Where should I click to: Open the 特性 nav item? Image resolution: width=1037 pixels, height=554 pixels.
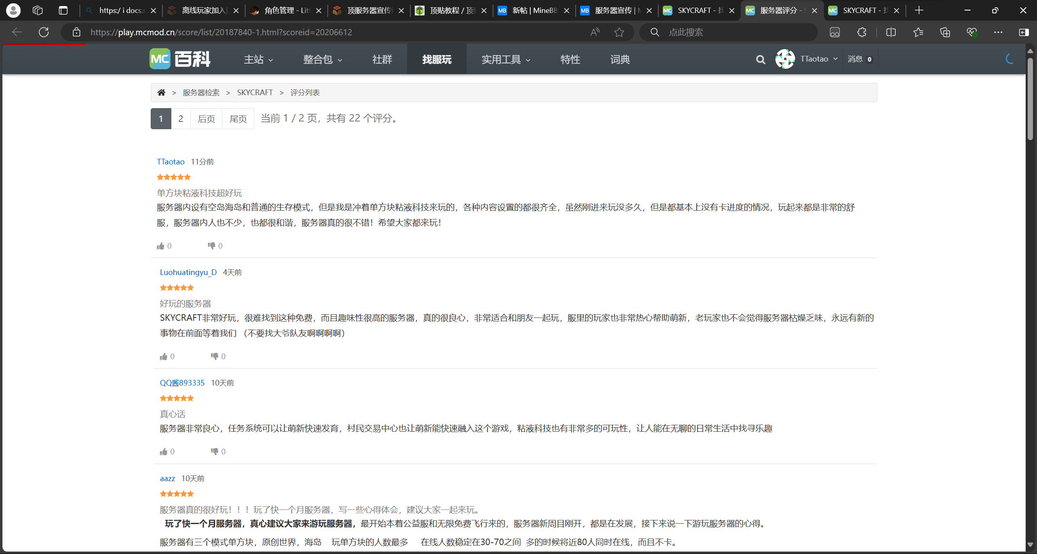pos(570,60)
